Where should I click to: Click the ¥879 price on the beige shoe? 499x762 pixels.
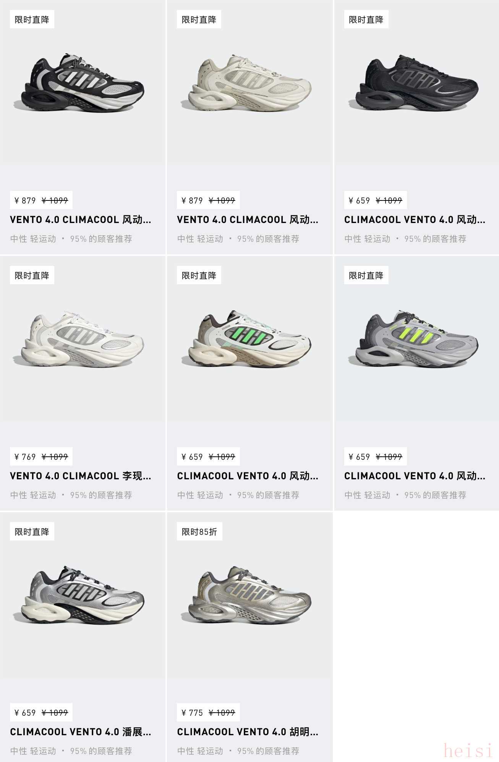(193, 200)
